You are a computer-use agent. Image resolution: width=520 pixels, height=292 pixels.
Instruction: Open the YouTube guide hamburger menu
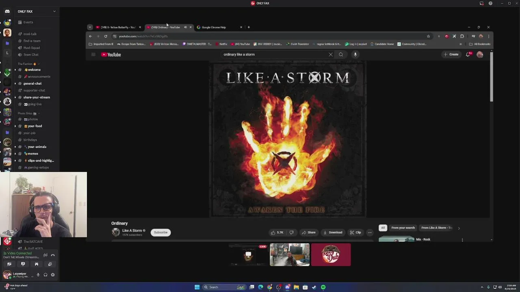pos(93,54)
